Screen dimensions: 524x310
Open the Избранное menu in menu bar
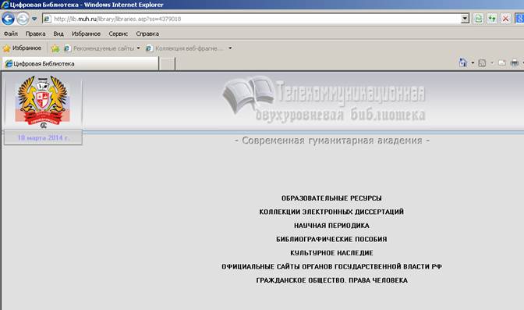point(86,34)
